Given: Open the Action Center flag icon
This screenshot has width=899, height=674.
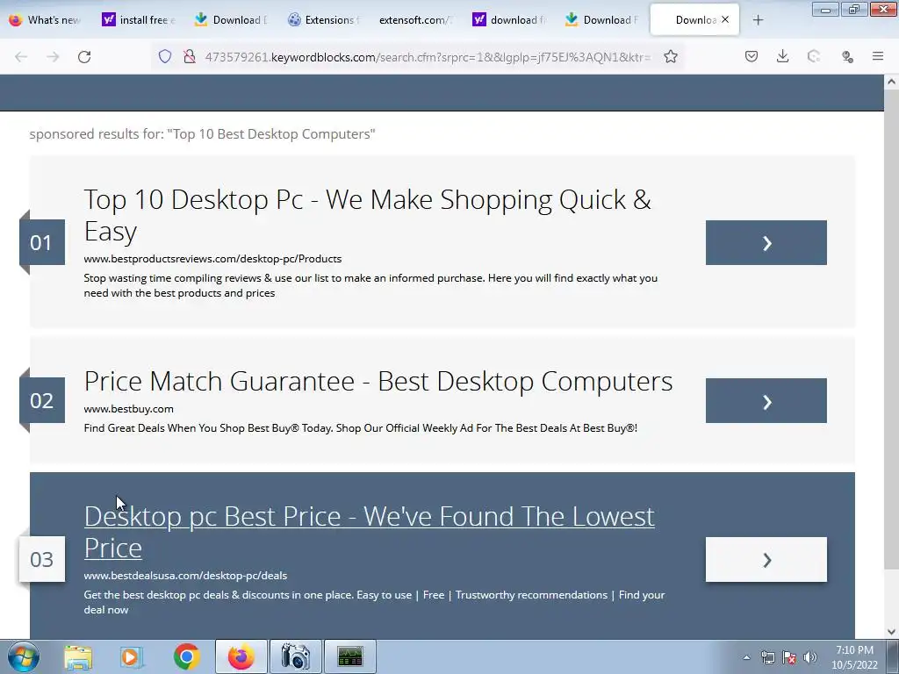Looking at the screenshot, I should point(789,657).
